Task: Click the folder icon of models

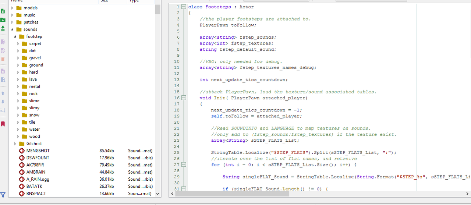Action: pos(19,8)
